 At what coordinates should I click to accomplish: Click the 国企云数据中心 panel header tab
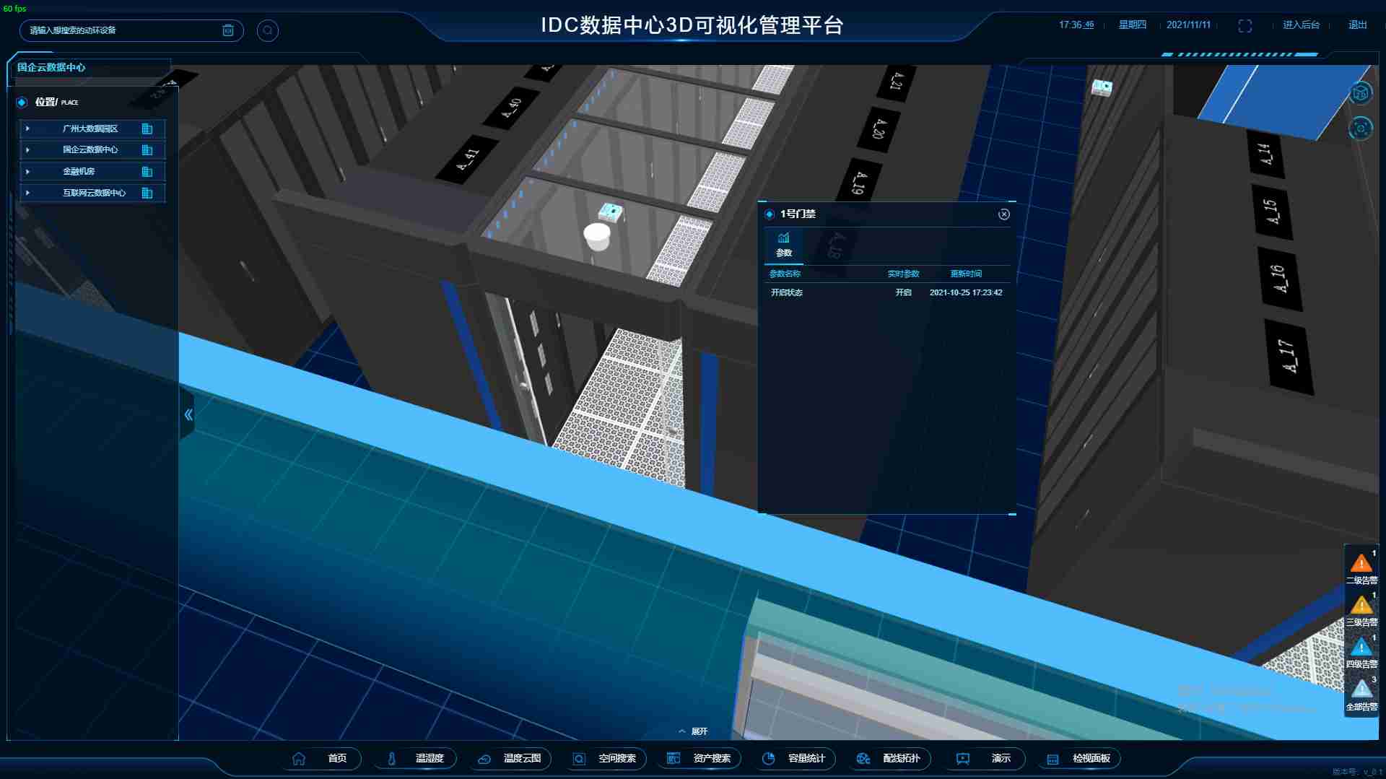pos(51,67)
